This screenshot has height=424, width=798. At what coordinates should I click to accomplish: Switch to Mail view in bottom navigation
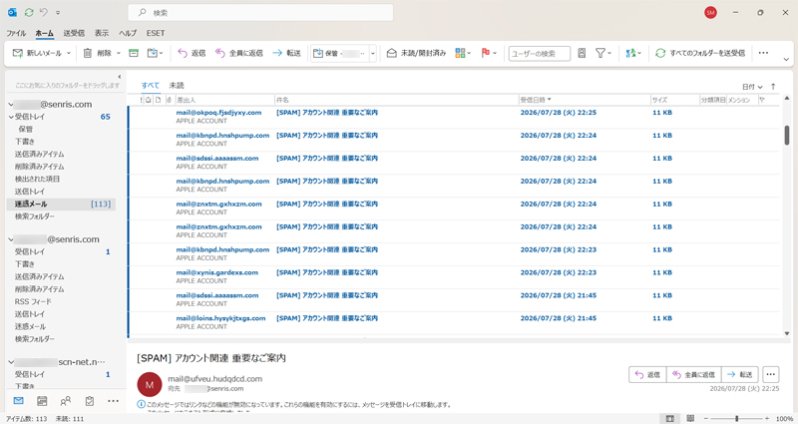[x=18, y=401]
